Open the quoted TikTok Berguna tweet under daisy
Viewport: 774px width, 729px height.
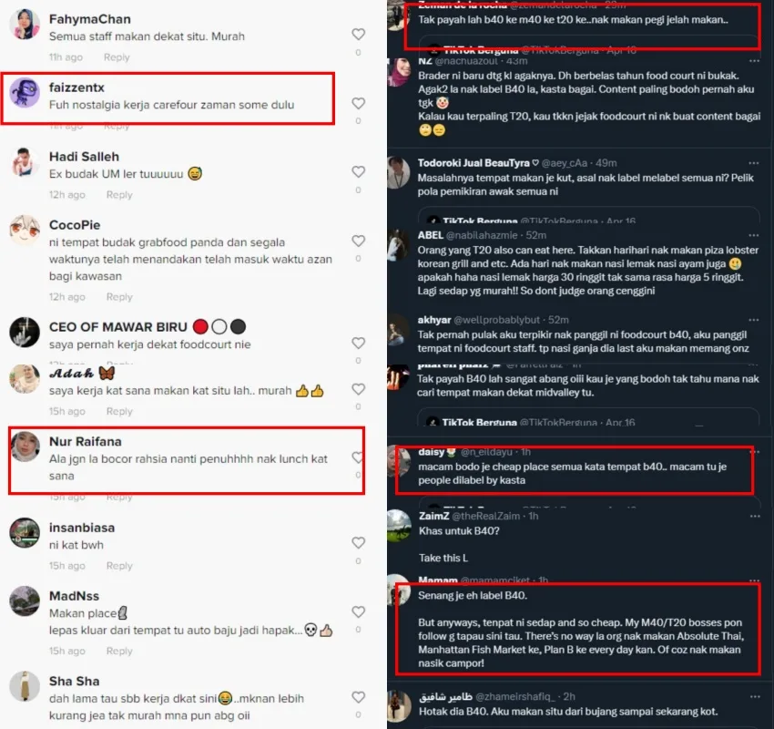589,502
